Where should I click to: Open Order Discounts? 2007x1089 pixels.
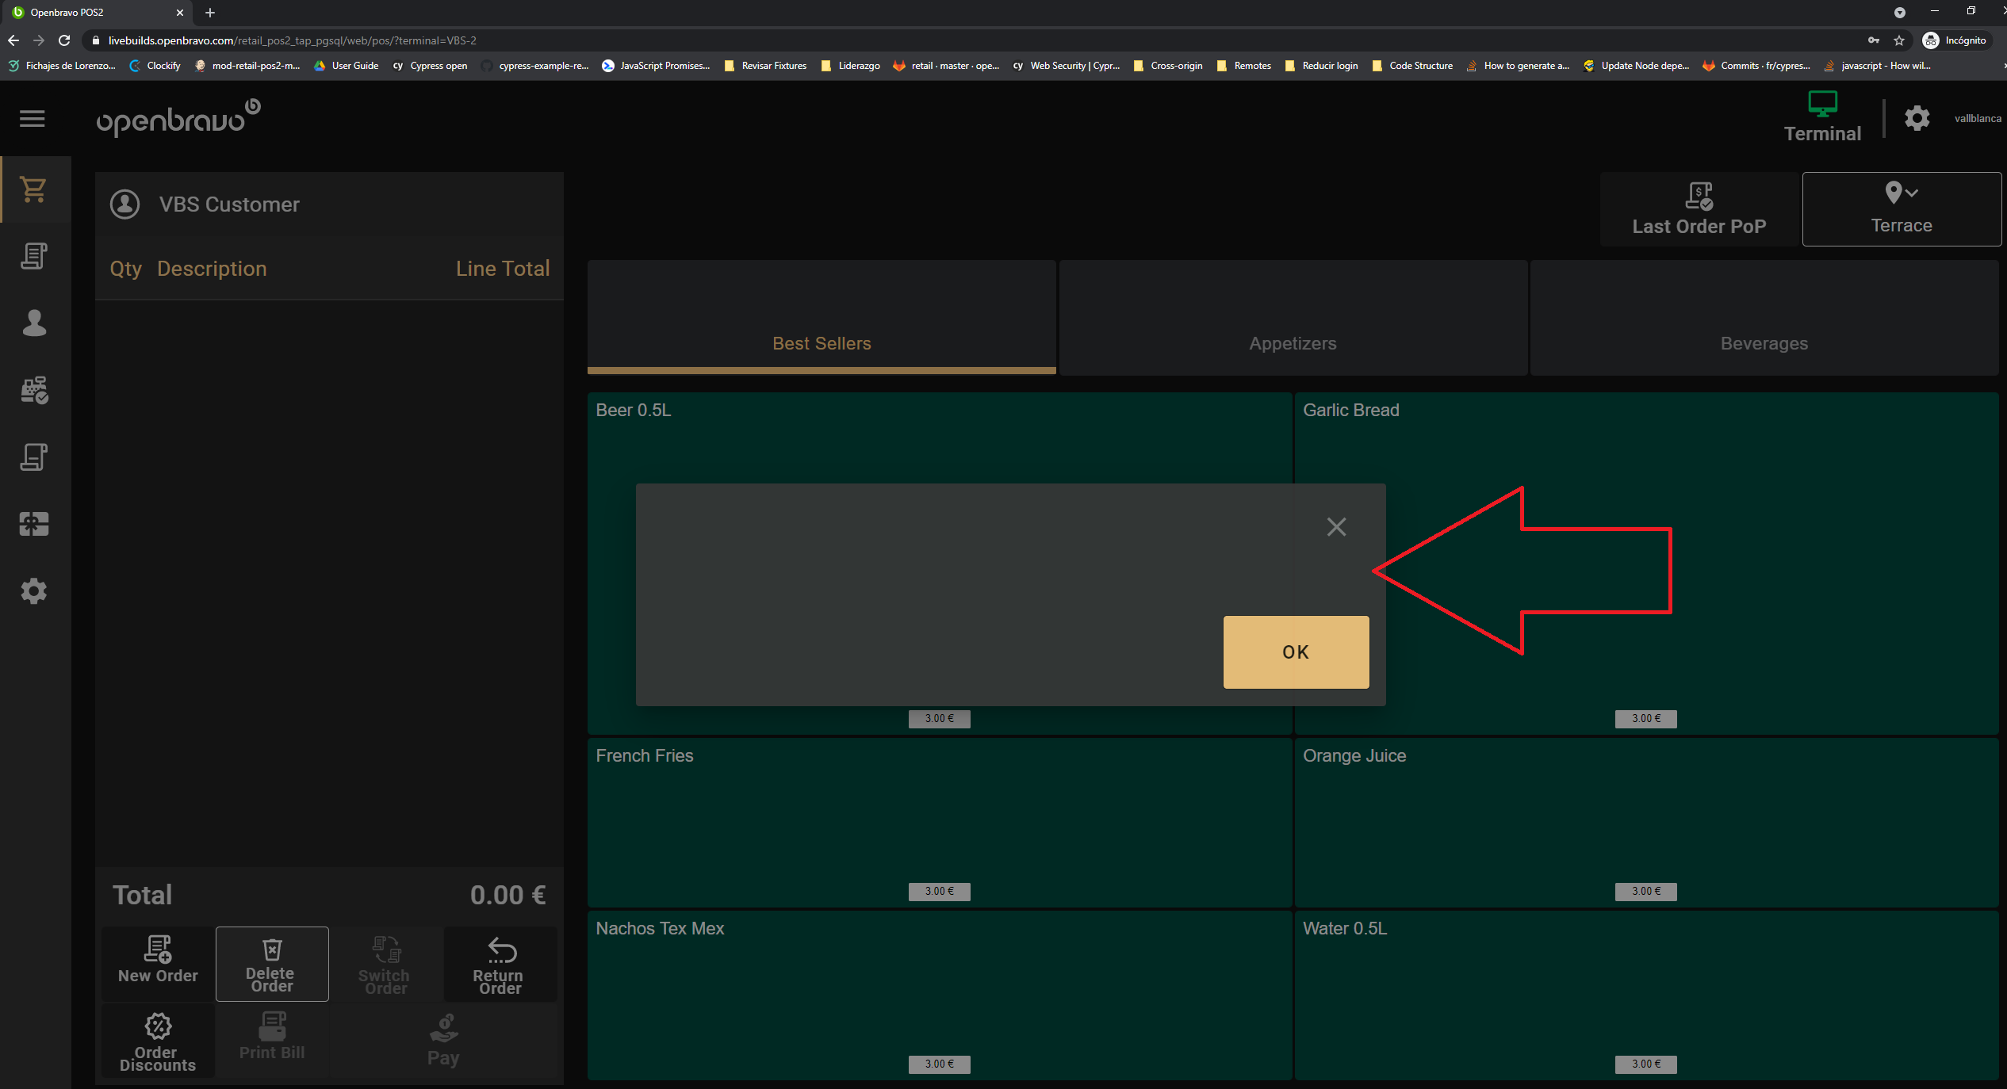pos(158,1041)
